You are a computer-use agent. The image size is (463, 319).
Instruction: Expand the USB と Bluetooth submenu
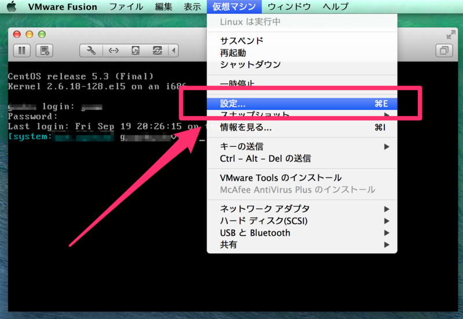click(302, 233)
